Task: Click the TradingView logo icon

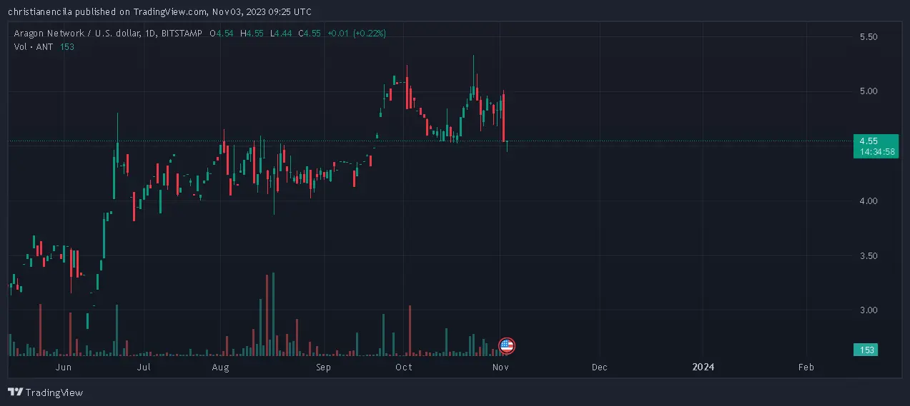Action: click(x=15, y=392)
